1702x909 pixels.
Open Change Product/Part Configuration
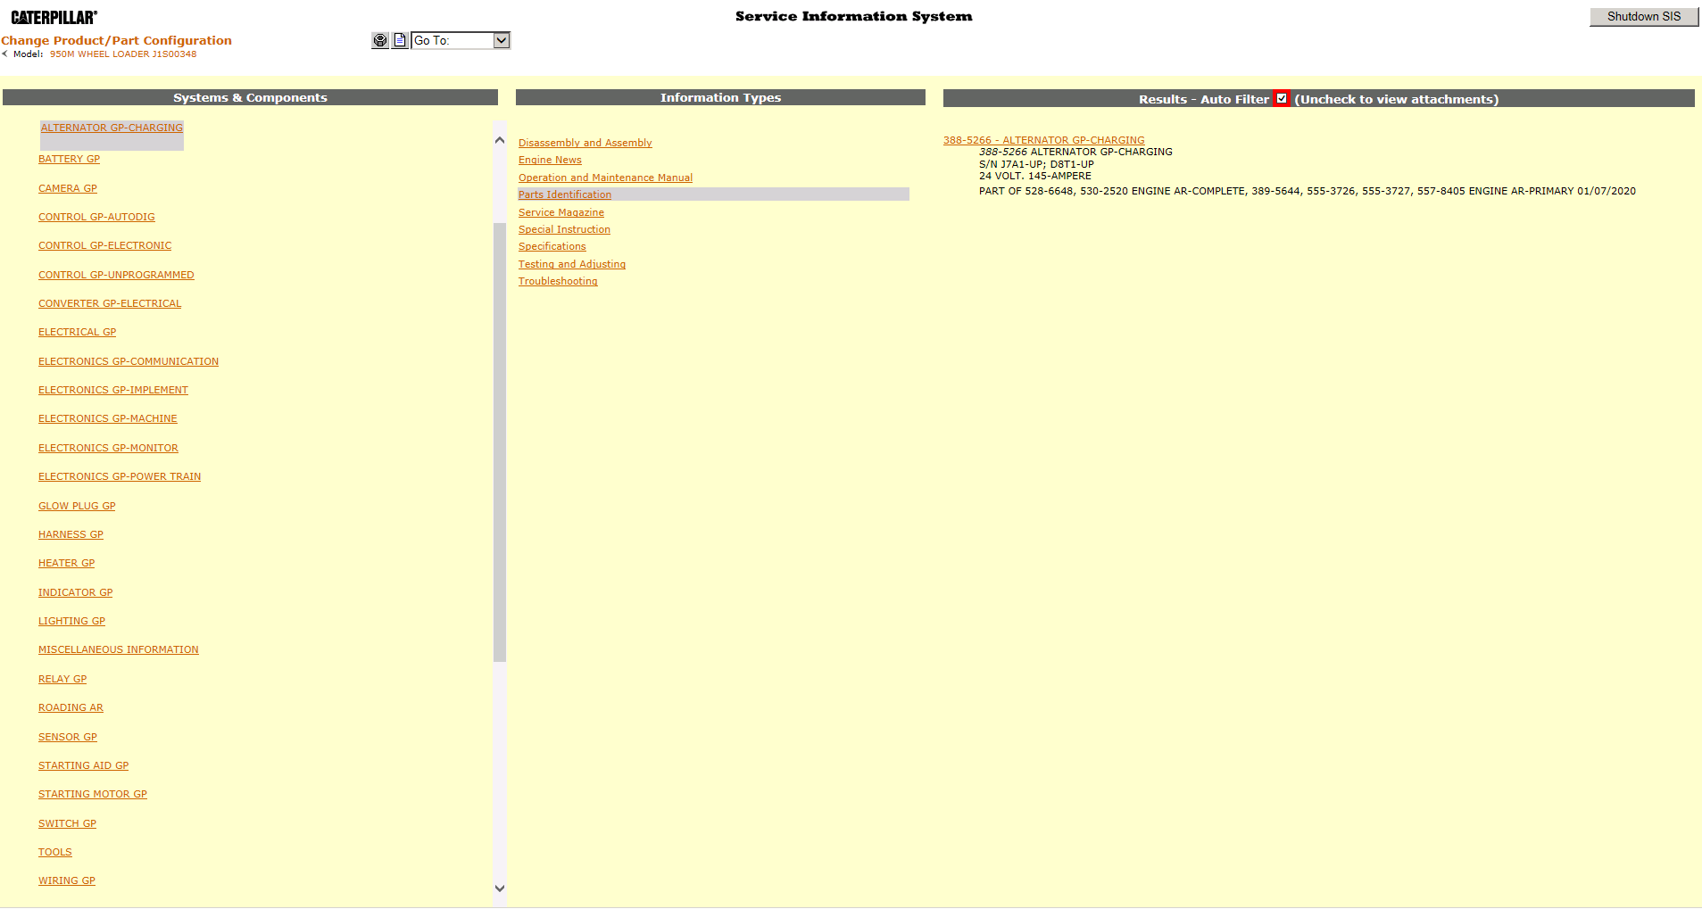[116, 40]
